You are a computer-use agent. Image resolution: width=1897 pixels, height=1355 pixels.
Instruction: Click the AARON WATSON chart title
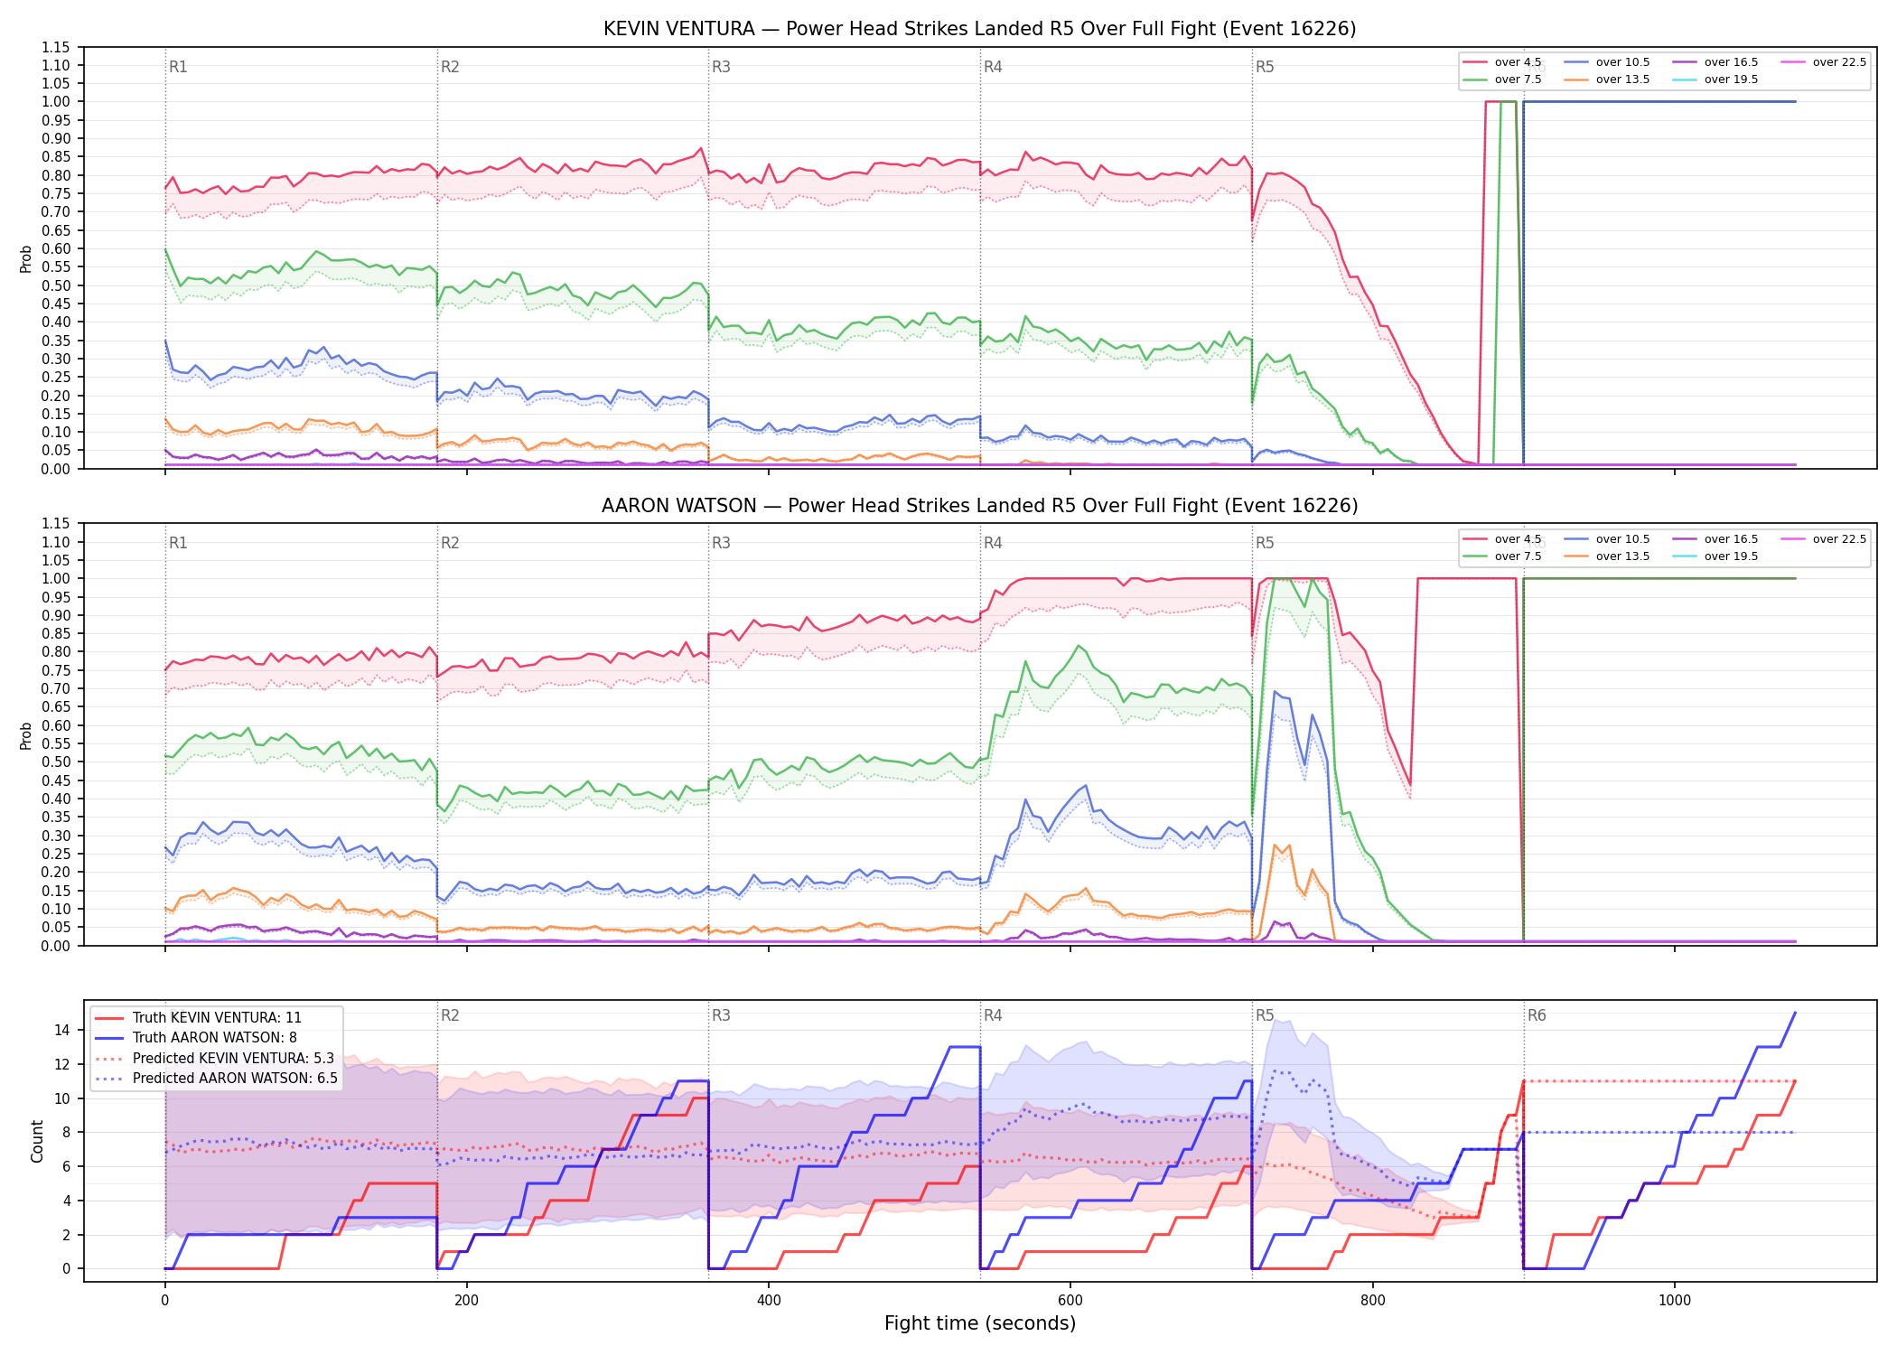click(x=979, y=506)
